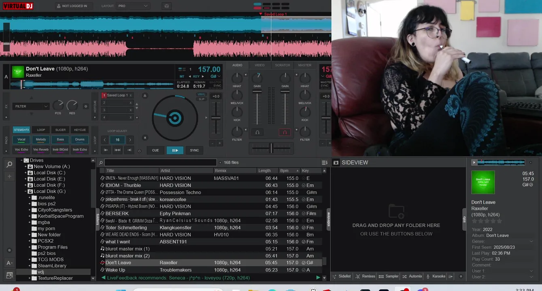542x291 pixels.
Task: Open the browser list options icon
Action: click(324, 162)
